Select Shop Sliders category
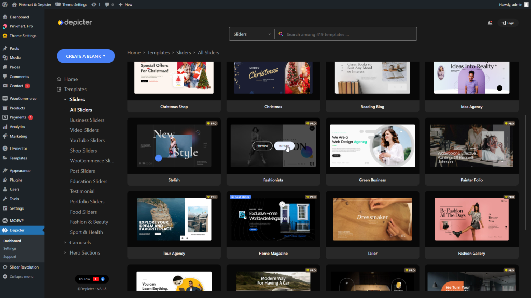The image size is (531, 298). (x=83, y=151)
